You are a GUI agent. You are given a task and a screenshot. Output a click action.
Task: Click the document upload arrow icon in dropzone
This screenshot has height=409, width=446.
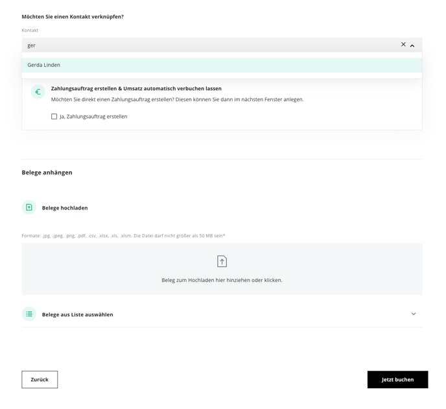pyautogui.click(x=222, y=261)
